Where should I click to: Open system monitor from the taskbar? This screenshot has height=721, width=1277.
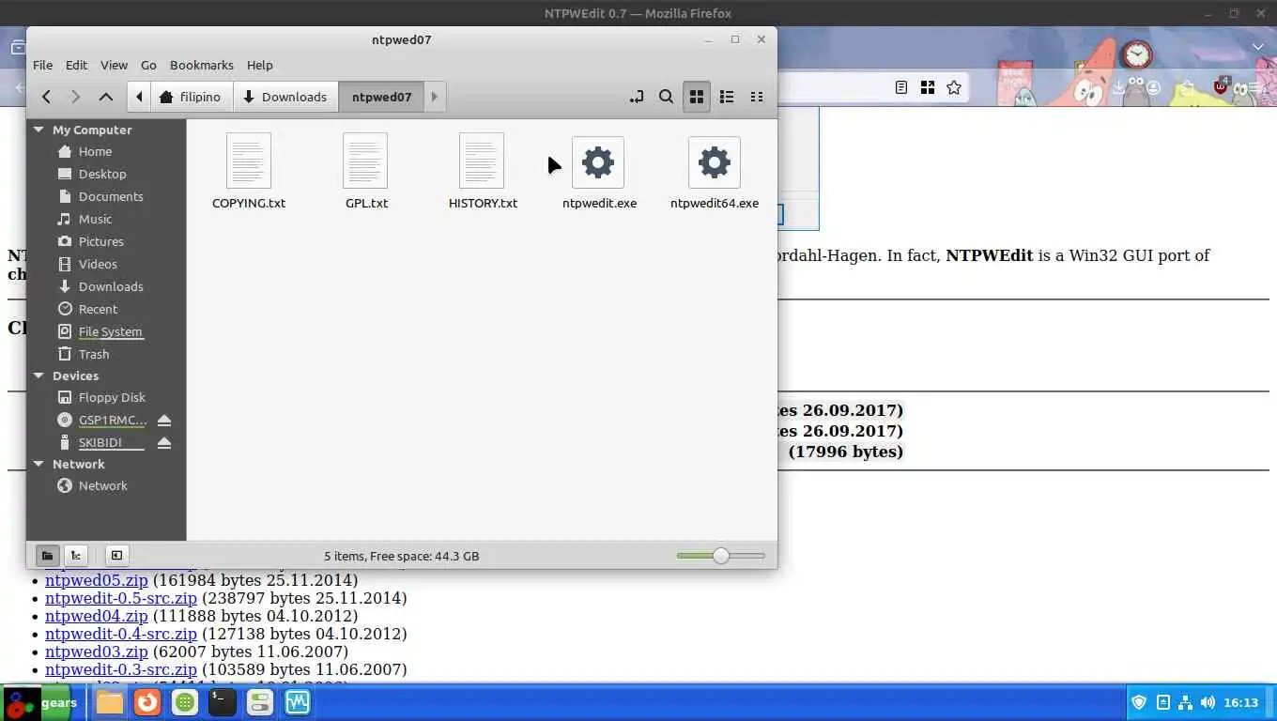click(298, 702)
